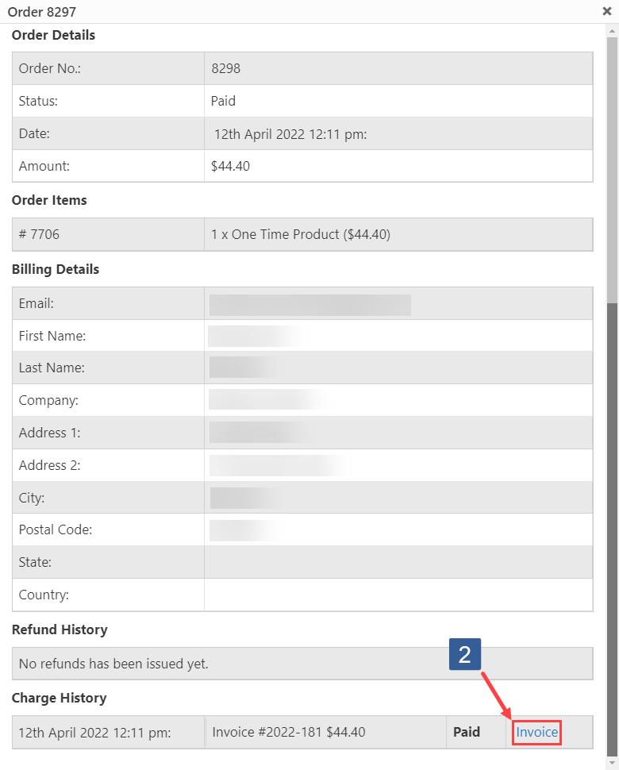
Task: Select the Charge History section heading
Action: [60, 698]
